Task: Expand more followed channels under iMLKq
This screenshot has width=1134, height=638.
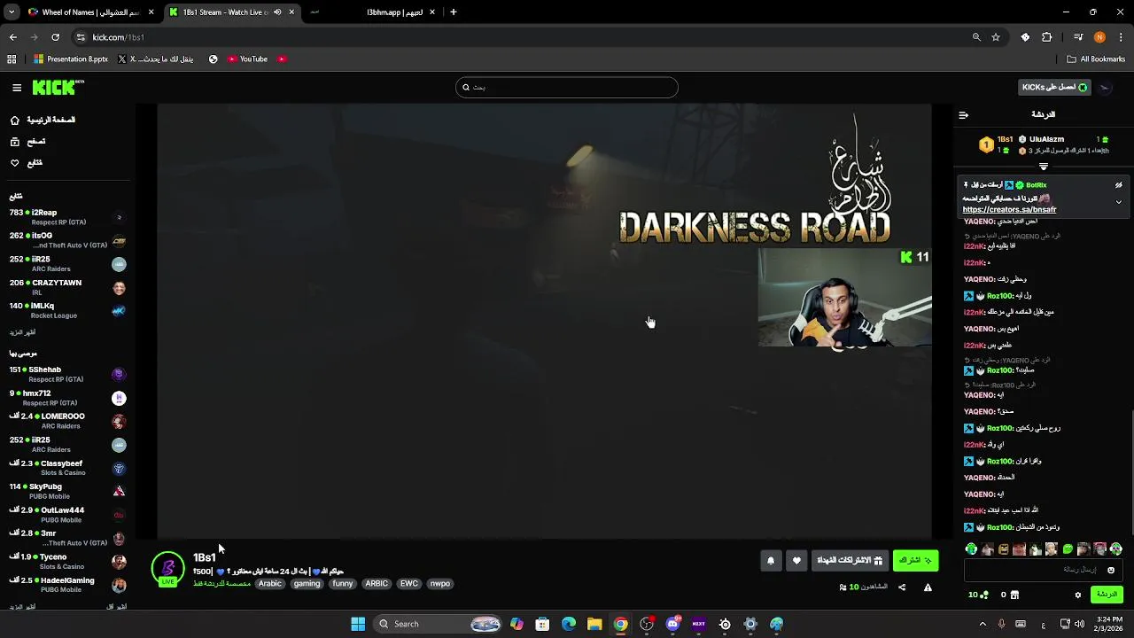Action: point(22,332)
